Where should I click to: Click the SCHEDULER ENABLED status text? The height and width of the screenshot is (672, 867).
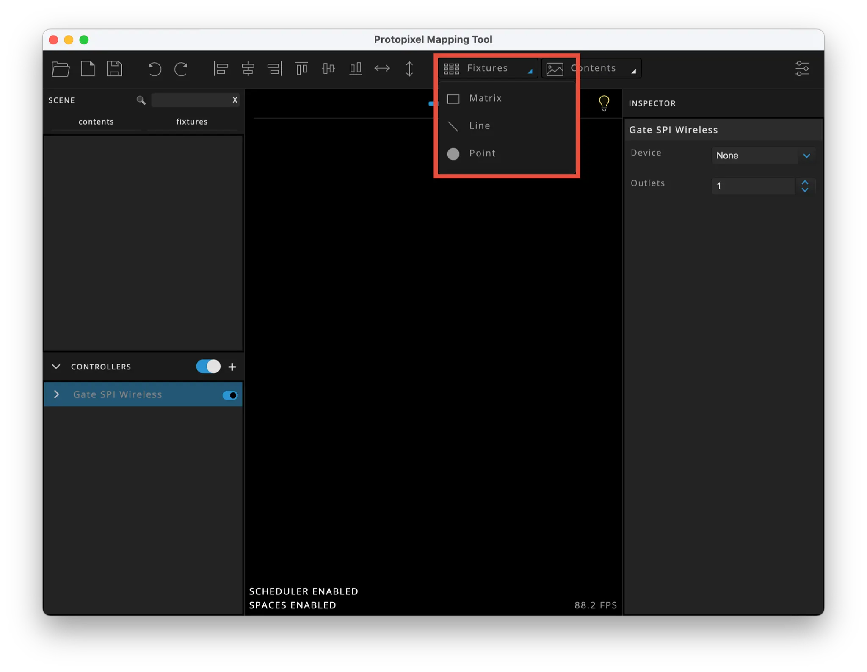pos(304,591)
